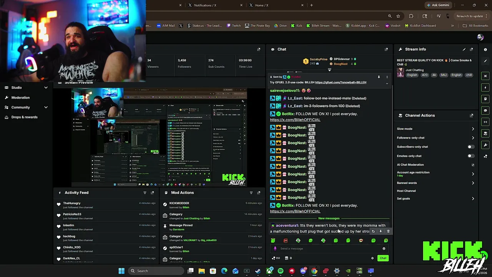Pop out the Channel Actions panel
This screenshot has height=277, width=492.
[471, 115]
